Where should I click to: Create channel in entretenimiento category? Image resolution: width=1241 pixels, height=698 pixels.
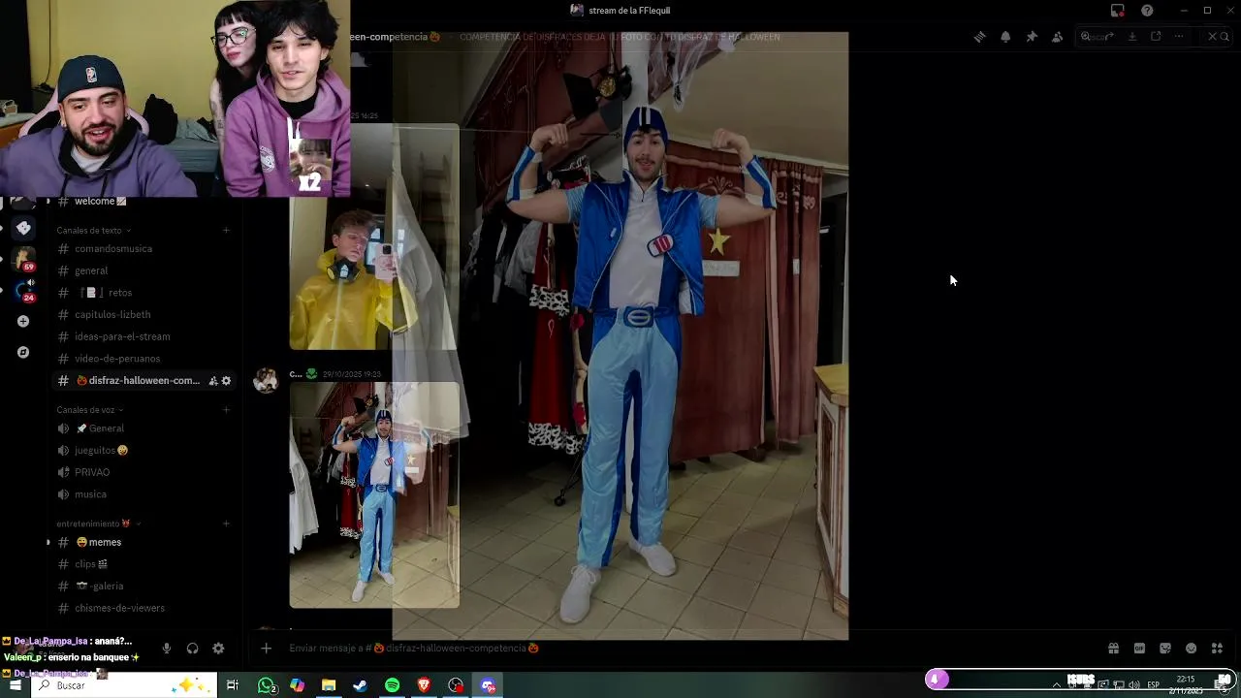pyautogui.click(x=226, y=523)
